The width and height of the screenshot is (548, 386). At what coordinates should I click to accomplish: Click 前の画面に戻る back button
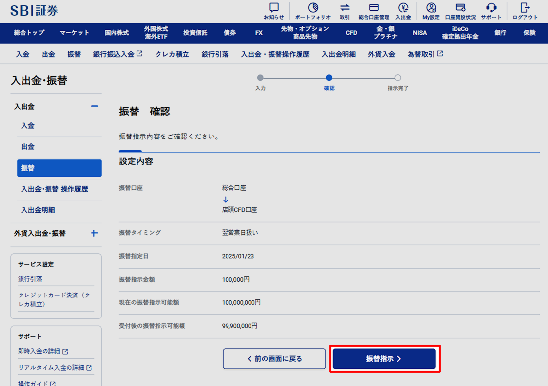(274, 359)
